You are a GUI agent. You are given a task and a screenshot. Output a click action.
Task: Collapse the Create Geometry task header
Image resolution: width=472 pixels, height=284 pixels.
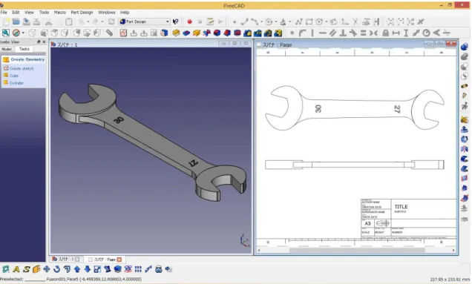(24, 59)
